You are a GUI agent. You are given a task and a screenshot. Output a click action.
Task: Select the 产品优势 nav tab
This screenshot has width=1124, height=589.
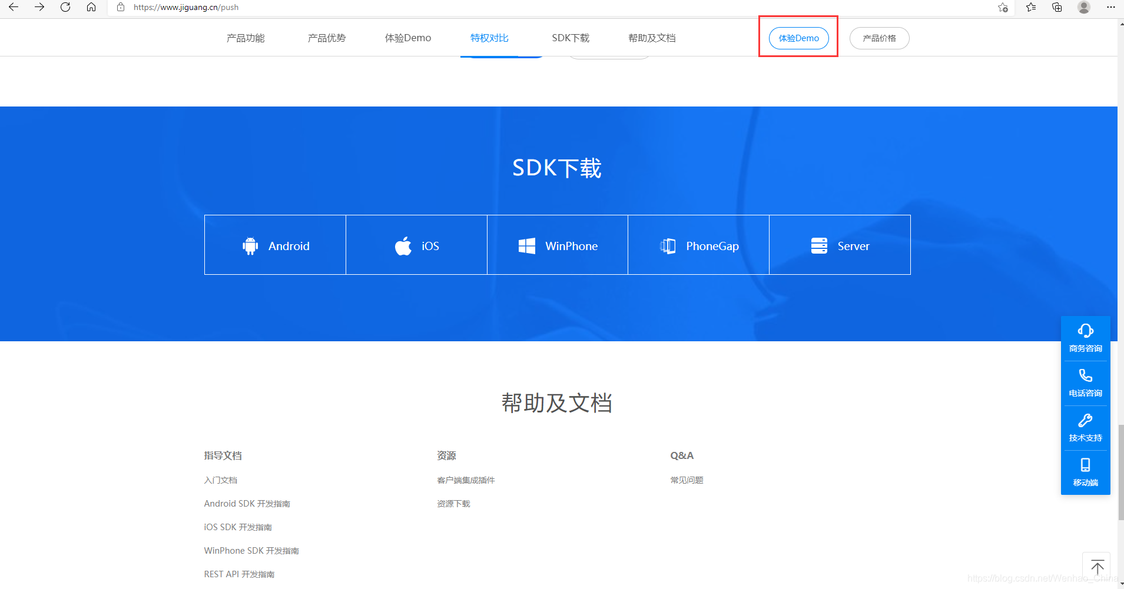click(327, 38)
